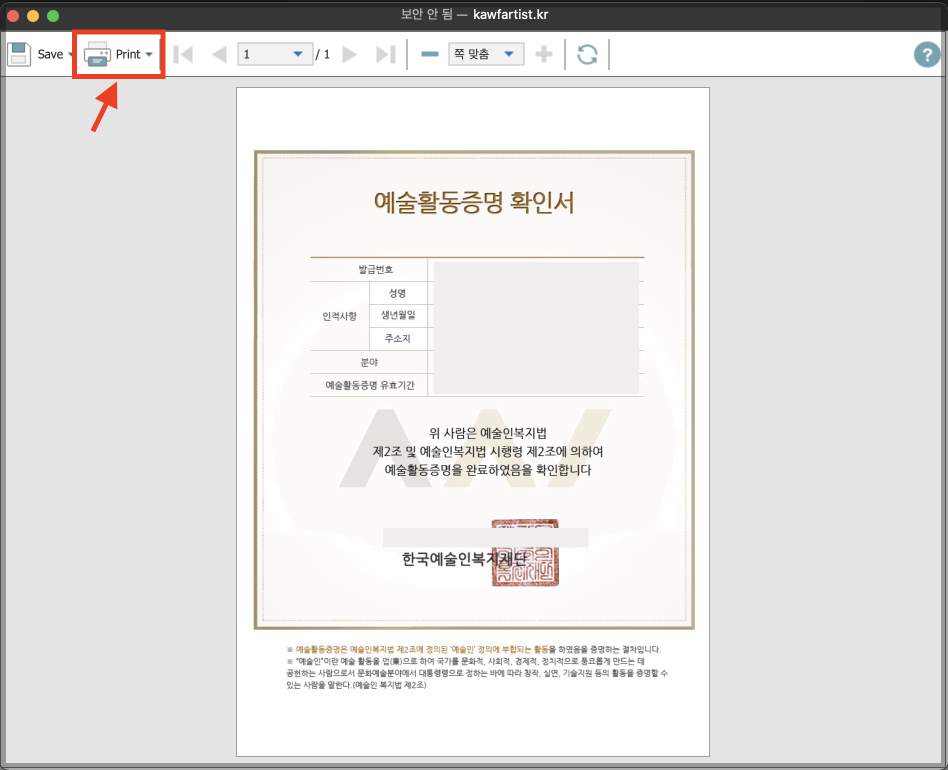Zoom out with the minus button
Image resolution: width=948 pixels, height=770 pixels.
coord(429,54)
